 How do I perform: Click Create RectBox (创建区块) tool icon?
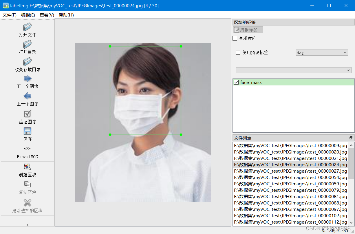(28, 167)
